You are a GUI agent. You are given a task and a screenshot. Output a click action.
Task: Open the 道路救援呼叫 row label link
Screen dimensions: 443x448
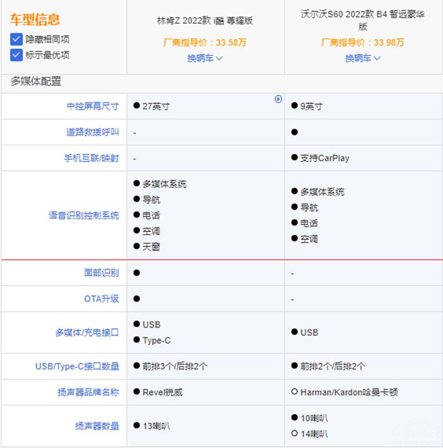[93, 132]
